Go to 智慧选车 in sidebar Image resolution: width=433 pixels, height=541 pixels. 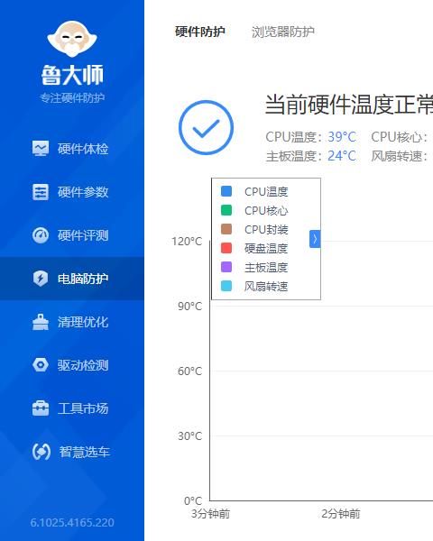(84, 452)
